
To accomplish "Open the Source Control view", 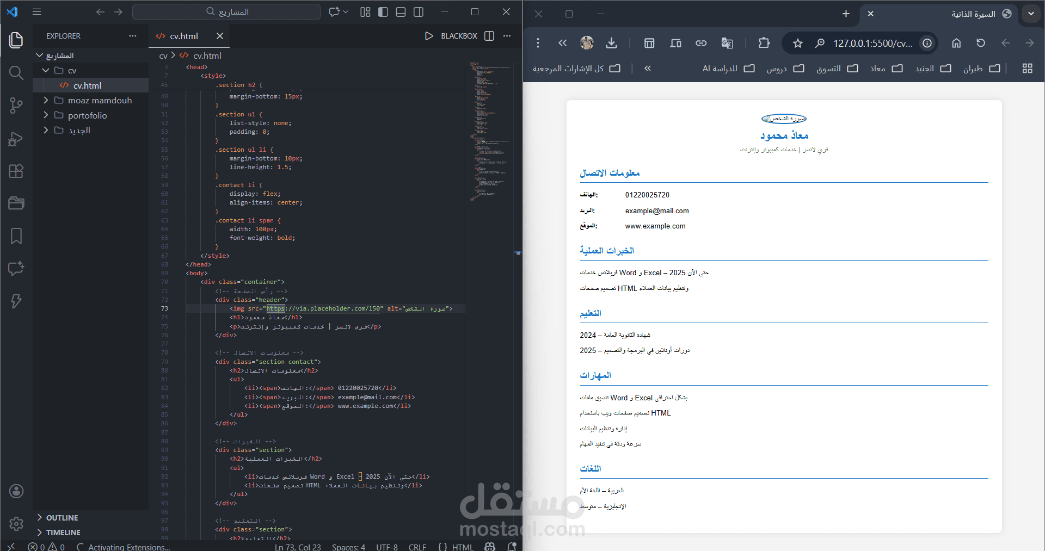I will coord(16,106).
